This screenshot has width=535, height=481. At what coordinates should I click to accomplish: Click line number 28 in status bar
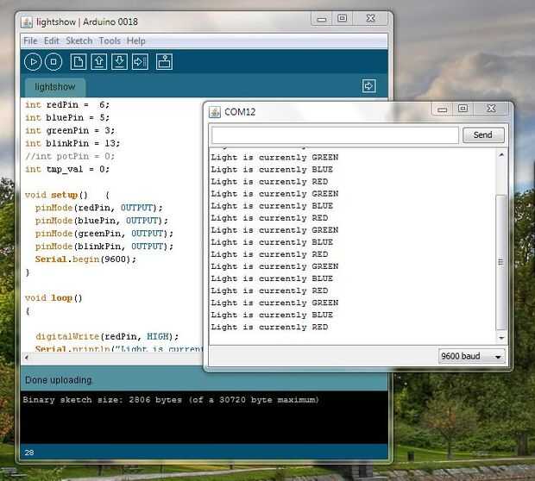tap(29, 453)
